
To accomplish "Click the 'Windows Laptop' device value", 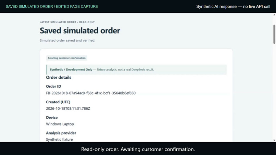I will click(x=60, y=124).
